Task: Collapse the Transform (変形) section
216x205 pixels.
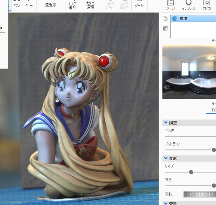Action: tap(166, 158)
